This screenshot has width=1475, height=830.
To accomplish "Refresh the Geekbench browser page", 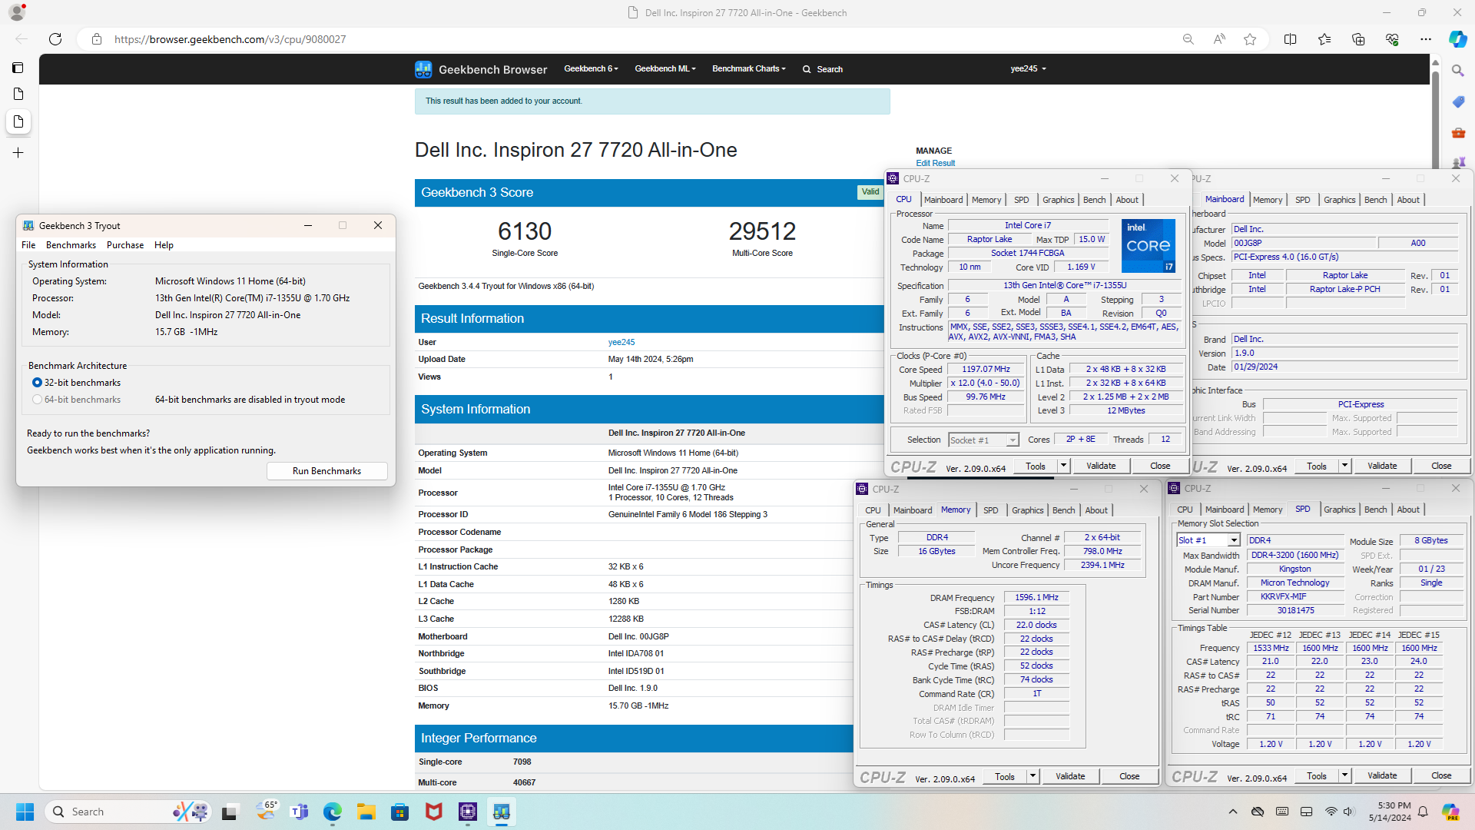I will [55, 39].
